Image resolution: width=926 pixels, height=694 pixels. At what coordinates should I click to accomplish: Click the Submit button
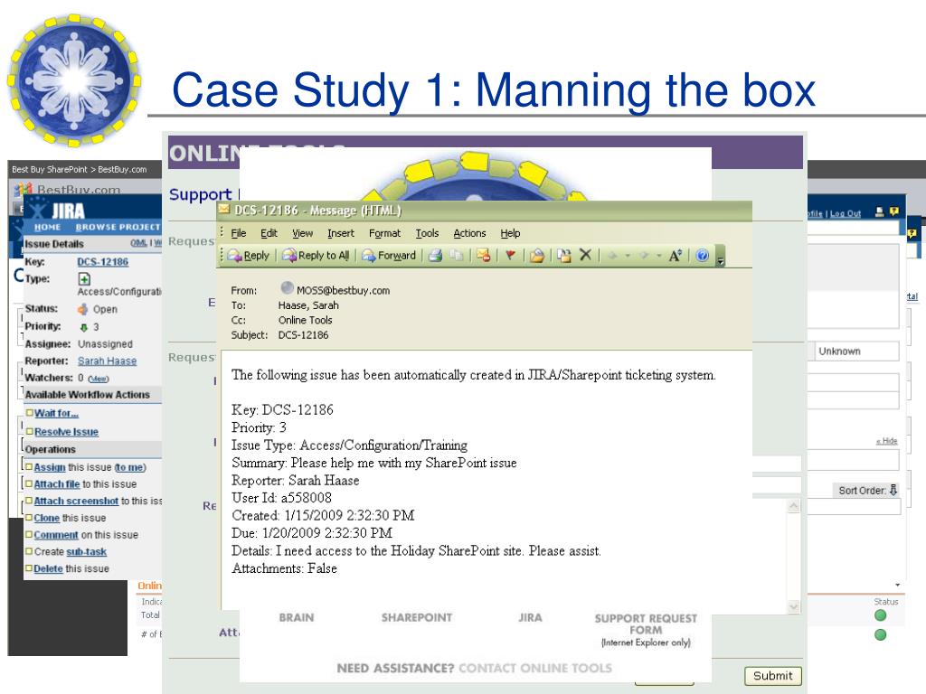772,676
